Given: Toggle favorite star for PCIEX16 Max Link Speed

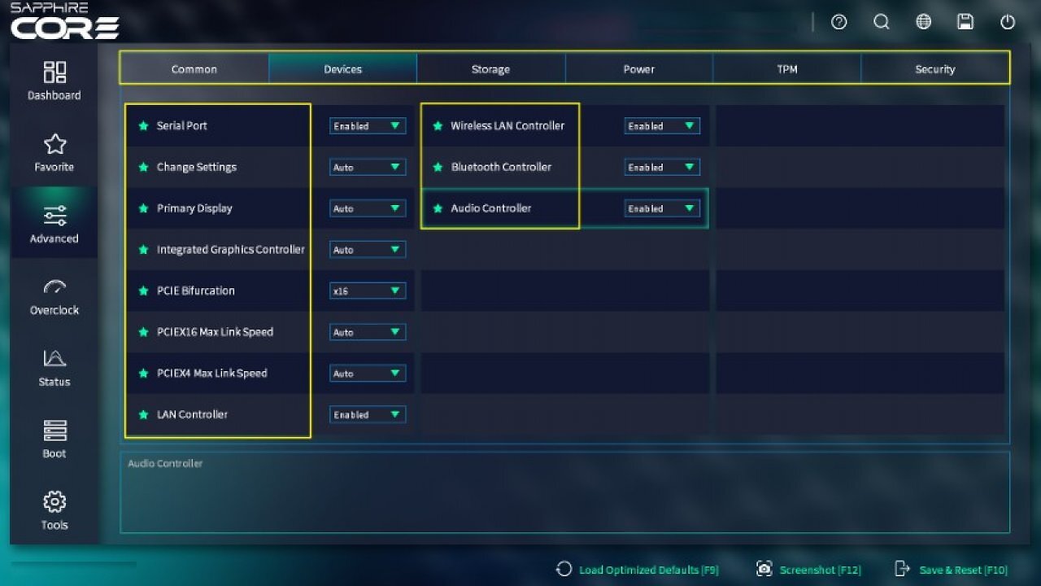Looking at the screenshot, I should click(143, 332).
